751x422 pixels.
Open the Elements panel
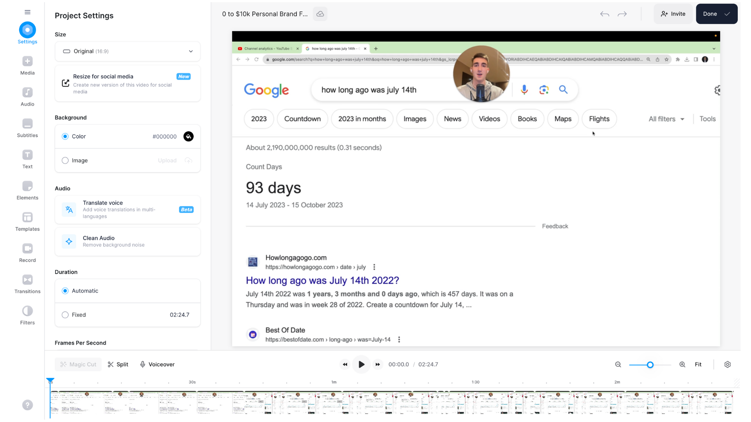coord(27,190)
